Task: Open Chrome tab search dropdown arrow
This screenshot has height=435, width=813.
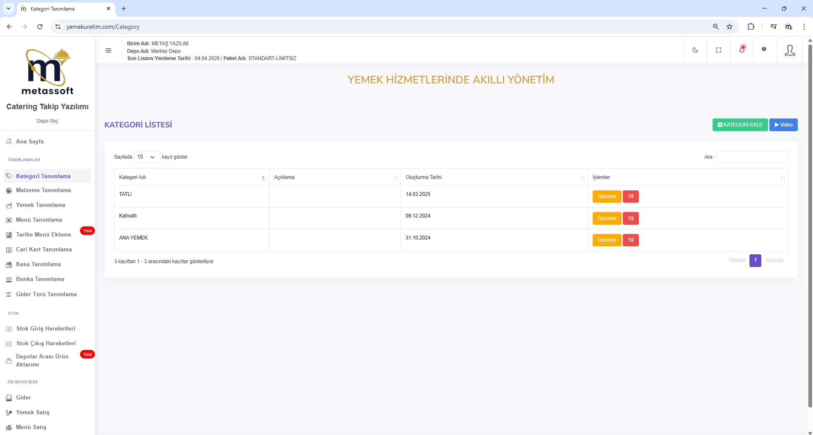Action: click(x=8, y=8)
